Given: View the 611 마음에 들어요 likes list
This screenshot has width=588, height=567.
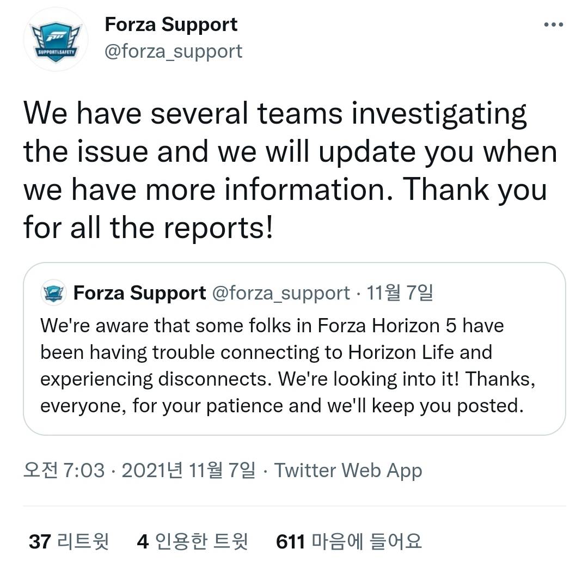Looking at the screenshot, I should click(349, 541).
